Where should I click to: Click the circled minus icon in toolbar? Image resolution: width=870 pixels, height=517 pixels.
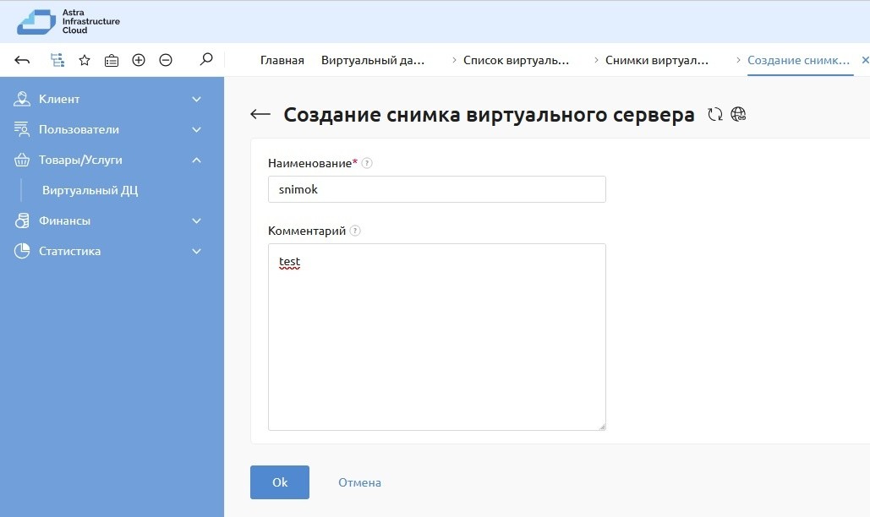click(166, 60)
